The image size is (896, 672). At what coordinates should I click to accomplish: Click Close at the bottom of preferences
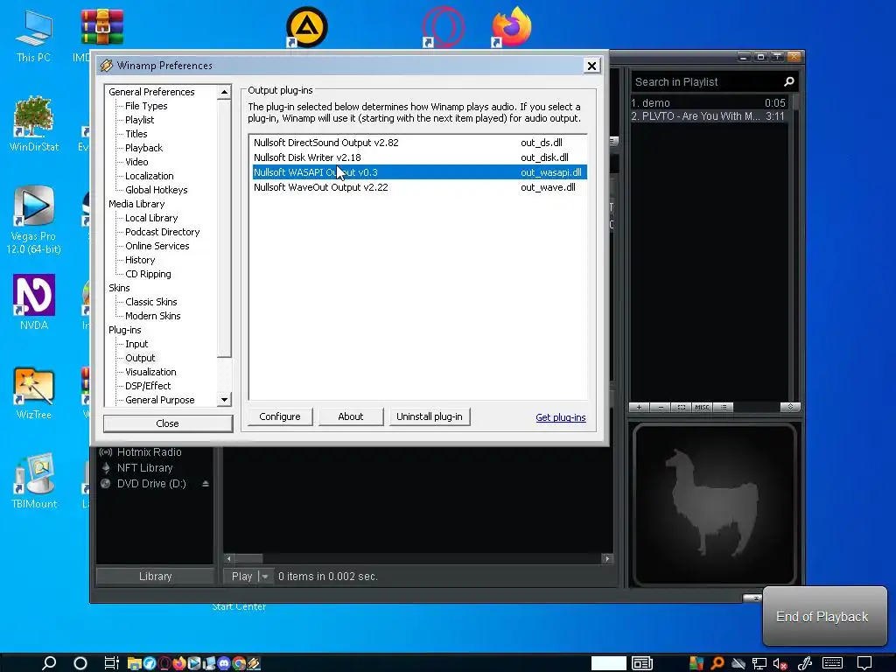point(167,423)
